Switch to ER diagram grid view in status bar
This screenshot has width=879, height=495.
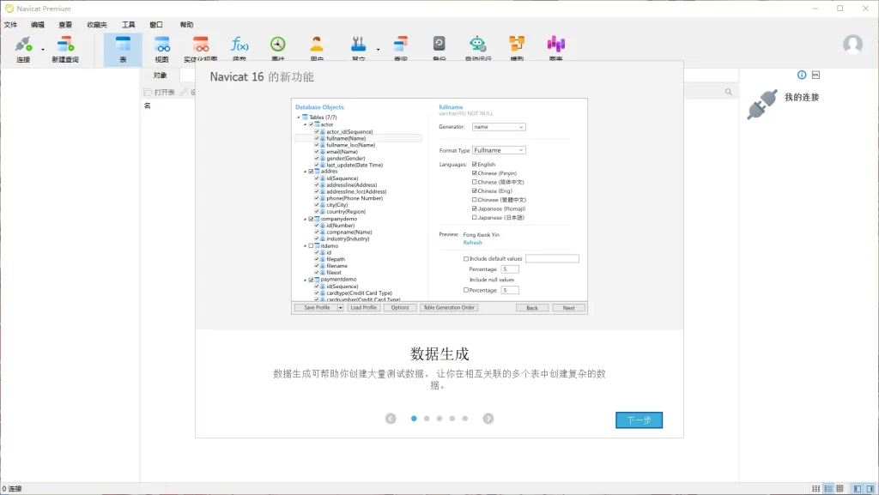[x=840, y=489]
